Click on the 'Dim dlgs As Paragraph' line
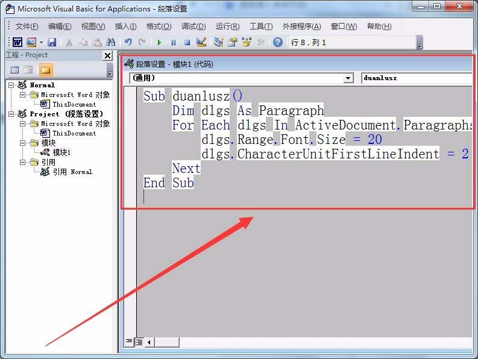Screen dimensions: 478x359 coord(248,110)
